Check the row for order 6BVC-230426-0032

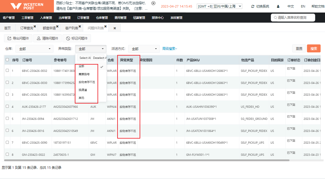(x=7, y=70)
